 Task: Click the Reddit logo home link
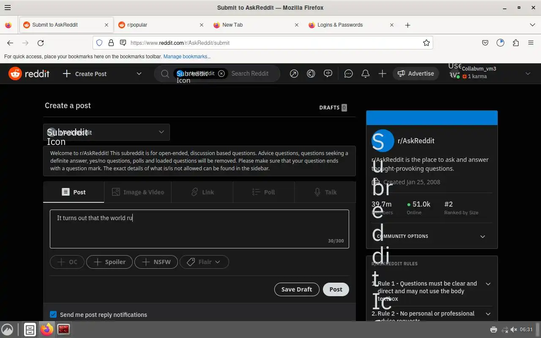[x=29, y=74]
